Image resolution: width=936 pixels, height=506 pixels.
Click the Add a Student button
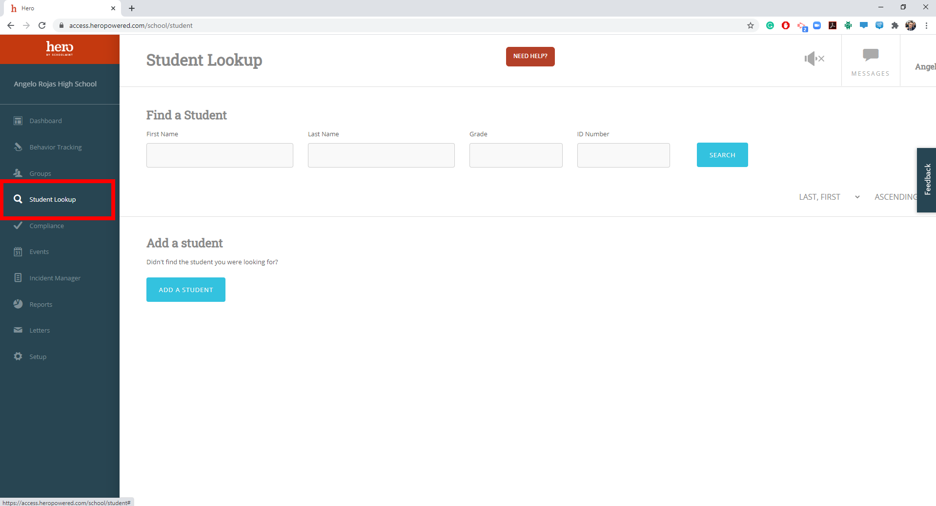(x=186, y=290)
